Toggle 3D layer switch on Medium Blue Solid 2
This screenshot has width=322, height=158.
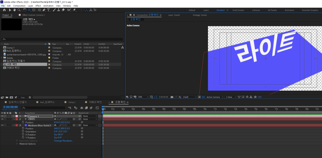click(74, 125)
